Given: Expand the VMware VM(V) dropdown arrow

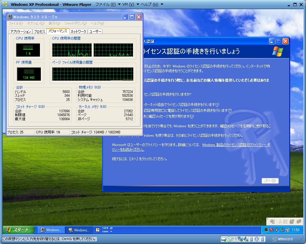Looking at the screenshot, I should [138, 4].
